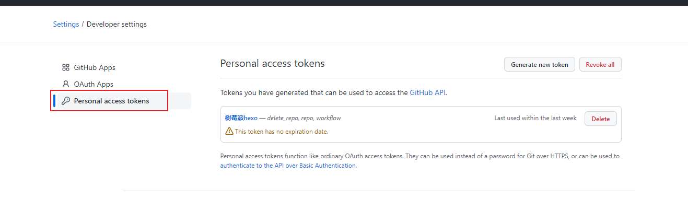The width and height of the screenshot is (688, 211).
Task: Open GitHub Apps in the sidebar
Action: pos(95,67)
